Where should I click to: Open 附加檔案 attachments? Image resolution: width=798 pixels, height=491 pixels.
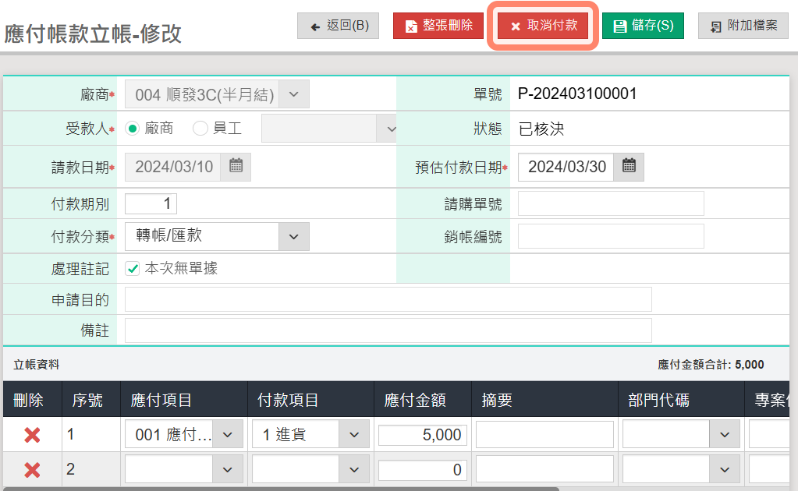click(x=743, y=26)
